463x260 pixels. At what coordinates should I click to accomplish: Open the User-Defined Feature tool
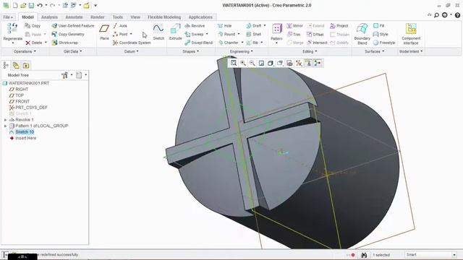click(x=73, y=26)
